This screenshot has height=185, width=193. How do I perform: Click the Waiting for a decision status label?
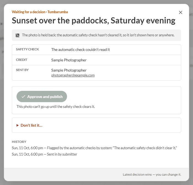(x=28, y=12)
